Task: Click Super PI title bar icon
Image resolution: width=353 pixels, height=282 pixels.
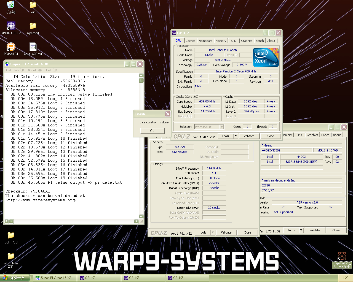Action: (7, 64)
